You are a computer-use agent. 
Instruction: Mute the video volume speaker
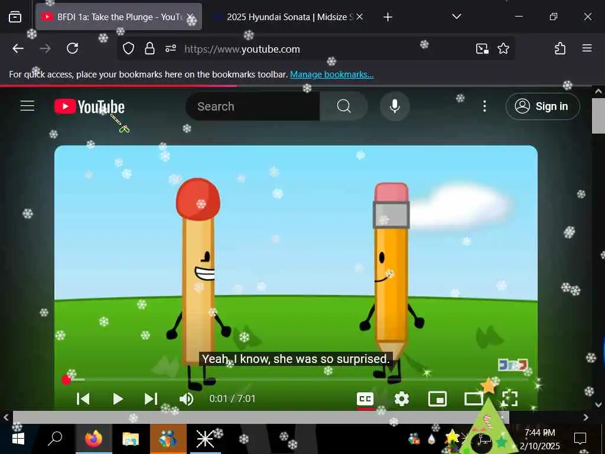click(186, 399)
